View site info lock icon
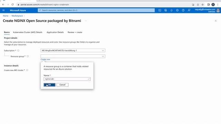221x124 pixels. (18, 4)
